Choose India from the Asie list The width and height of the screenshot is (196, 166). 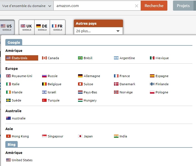point(120,136)
